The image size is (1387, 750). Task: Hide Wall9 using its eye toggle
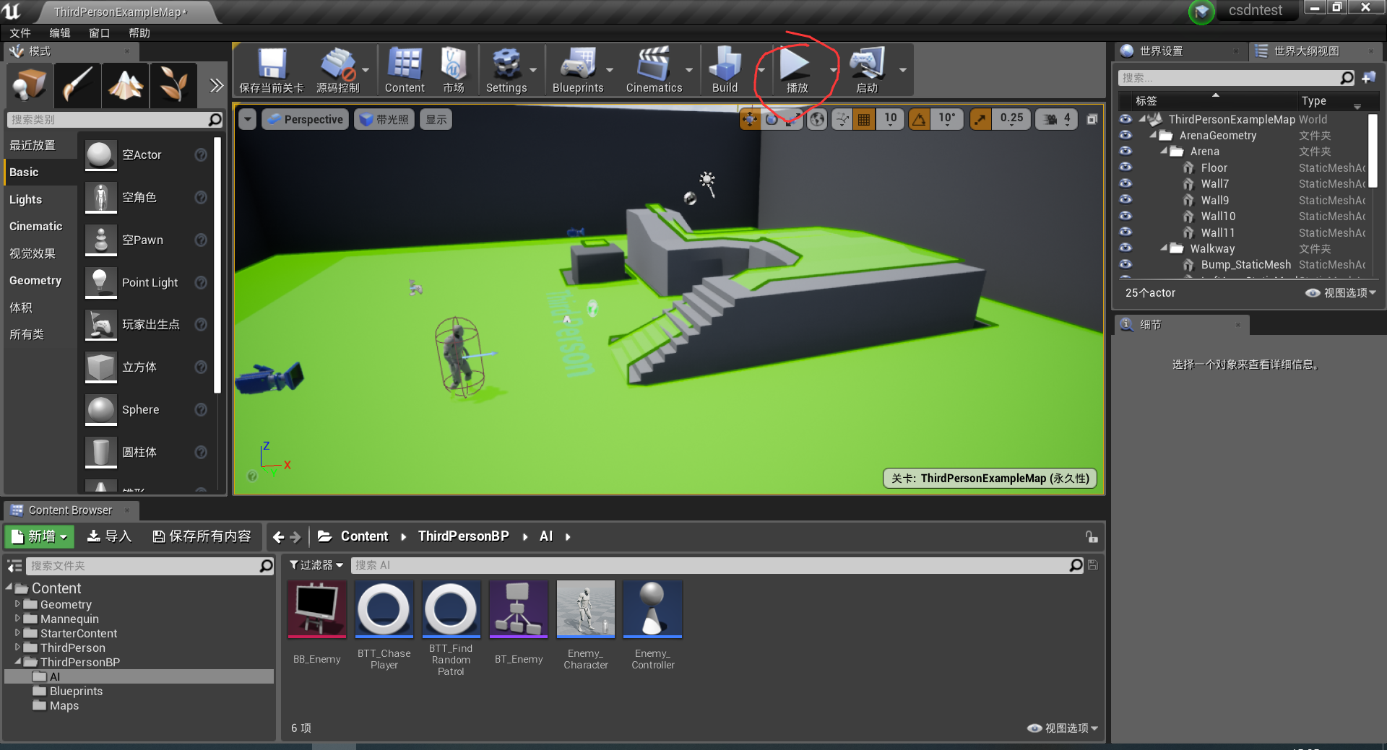point(1125,200)
